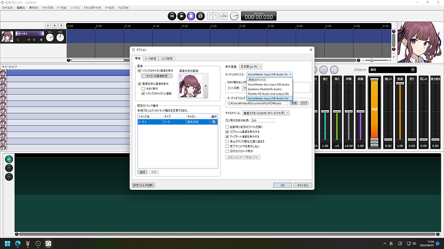Select (既定のデバイス) in device list
Screen dimensions: 444x249
[x=270, y=80]
